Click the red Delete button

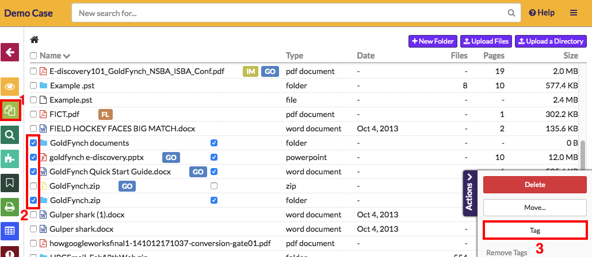(535, 185)
